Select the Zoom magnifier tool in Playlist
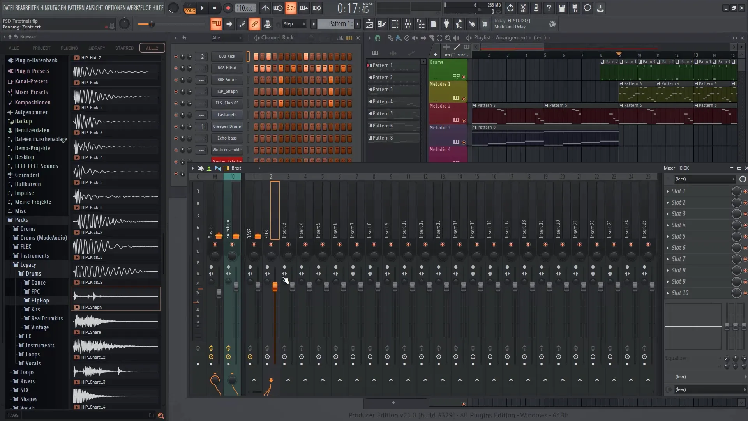The image size is (748, 421). [448, 38]
